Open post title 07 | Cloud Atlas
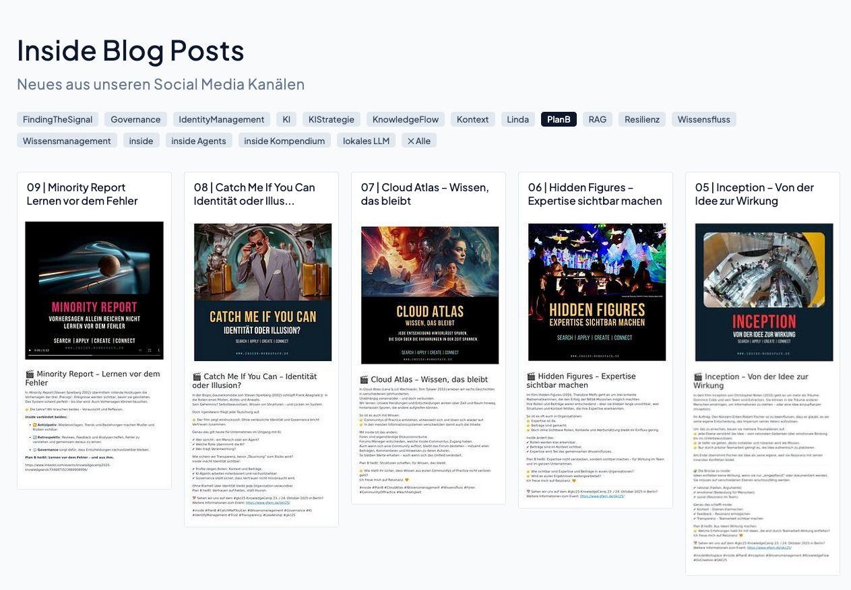The height and width of the screenshot is (590, 851). click(x=425, y=194)
